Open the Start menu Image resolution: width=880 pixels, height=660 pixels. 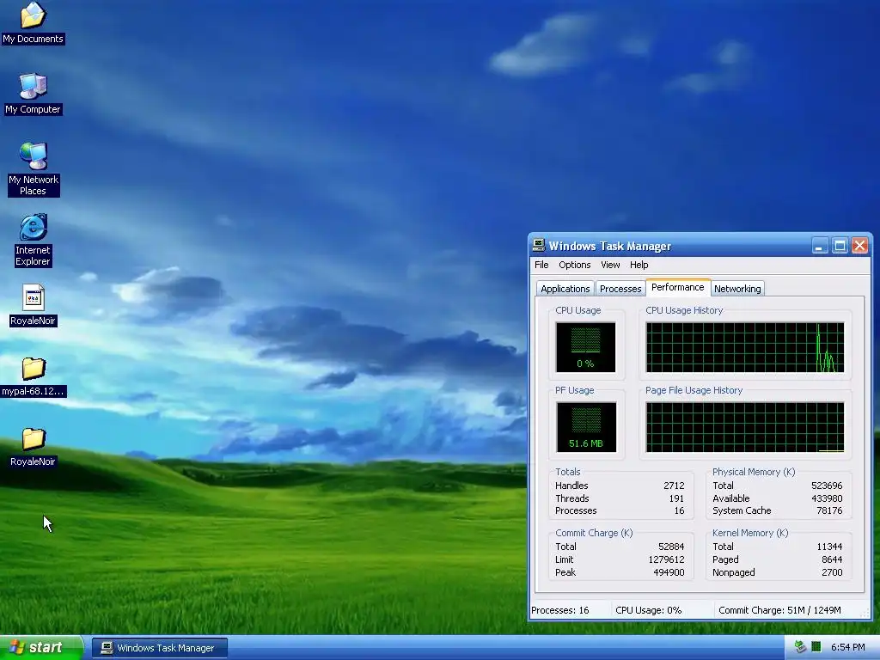[x=41, y=648]
